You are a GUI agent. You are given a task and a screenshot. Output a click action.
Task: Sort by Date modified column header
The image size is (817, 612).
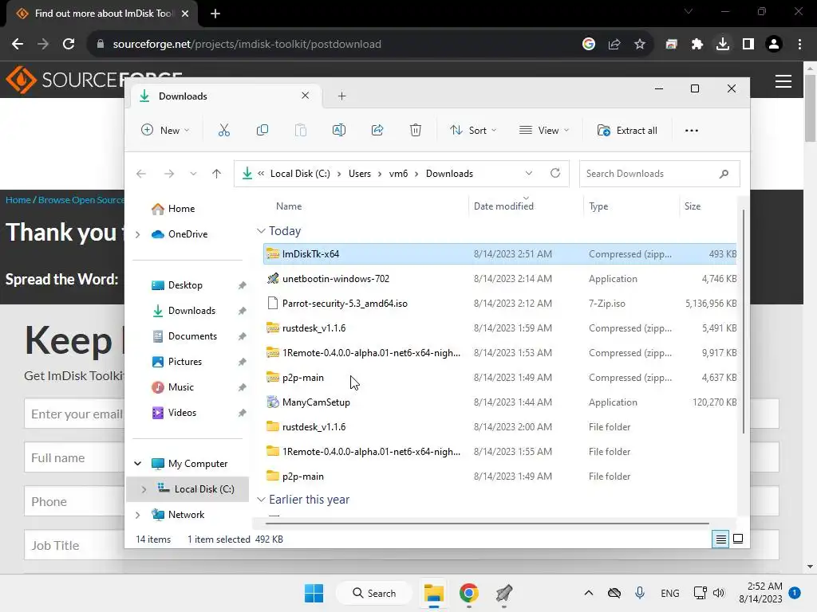503,206
